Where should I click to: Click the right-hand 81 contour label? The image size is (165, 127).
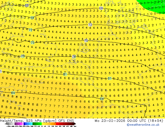point(110,78)
